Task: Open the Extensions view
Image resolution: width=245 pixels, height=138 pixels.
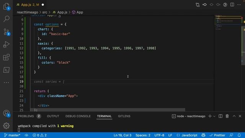Action: pos(6,57)
